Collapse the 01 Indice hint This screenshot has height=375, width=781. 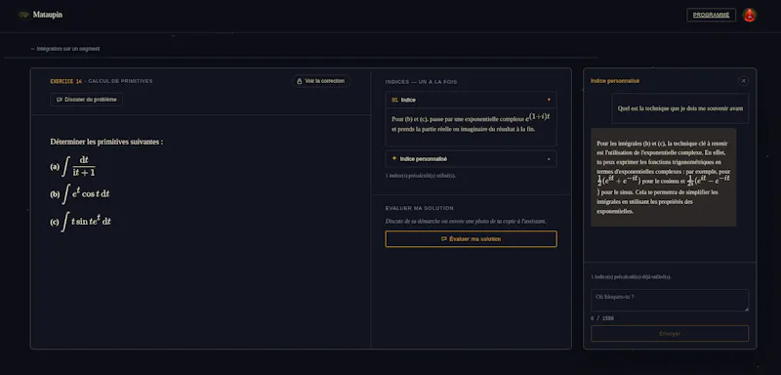point(471,101)
